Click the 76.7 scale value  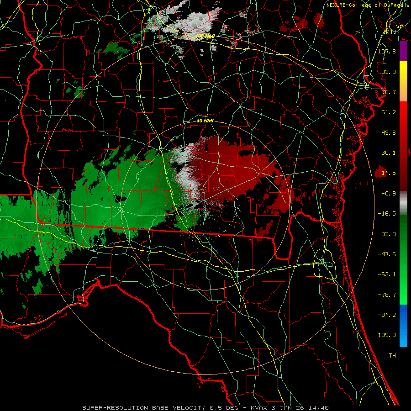tap(389, 92)
